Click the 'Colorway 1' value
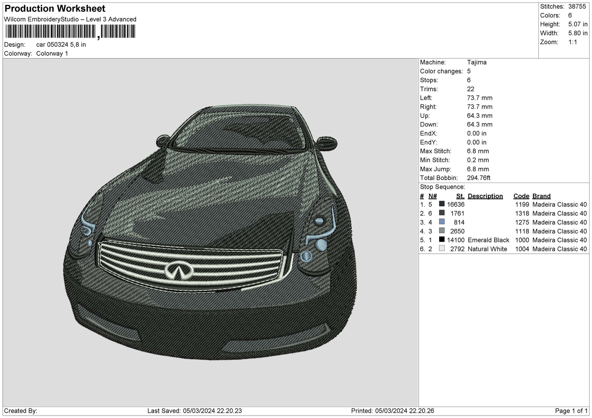The image size is (592, 418). point(52,54)
